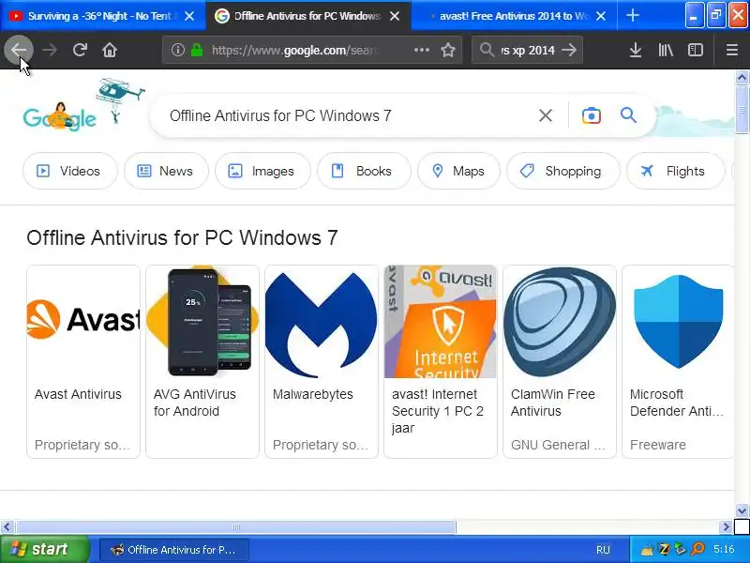Toggle the sidebar view icon
Screen dimensions: 750x563
pyautogui.click(x=695, y=50)
